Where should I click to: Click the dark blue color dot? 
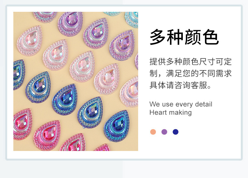[175, 132]
